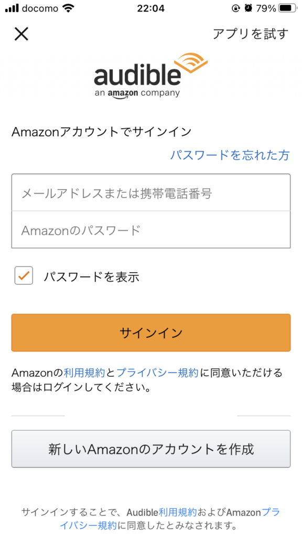This screenshot has height=538, width=302.
Task: Open the プライバシー規約 link below the sign-in button
Action: pos(157,373)
